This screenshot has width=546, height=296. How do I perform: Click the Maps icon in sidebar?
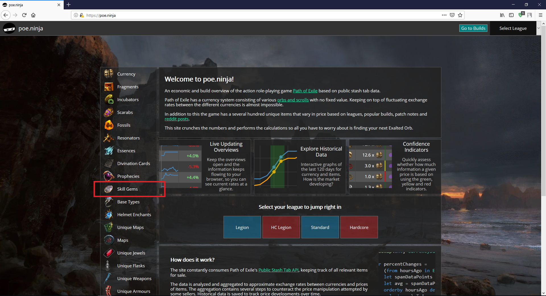point(109,240)
